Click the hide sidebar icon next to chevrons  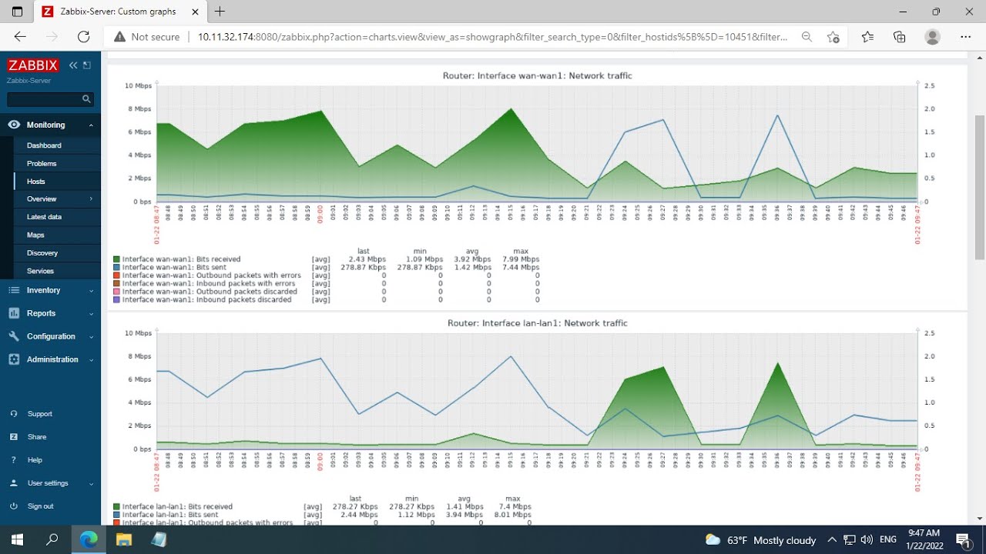click(87, 65)
